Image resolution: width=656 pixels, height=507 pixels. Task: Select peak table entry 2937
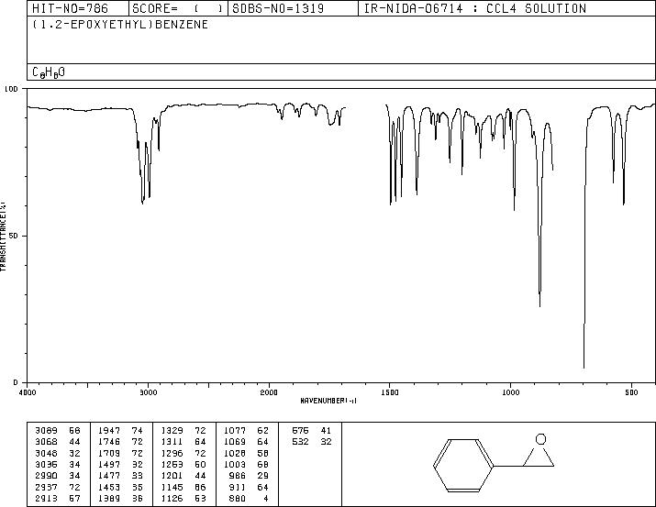[46, 487]
